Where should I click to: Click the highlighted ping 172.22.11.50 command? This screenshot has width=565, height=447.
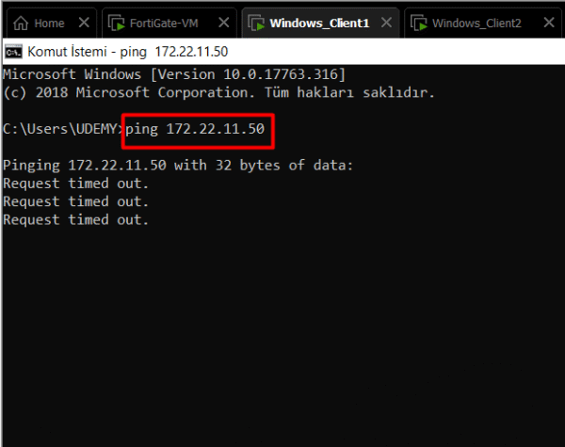(x=196, y=130)
